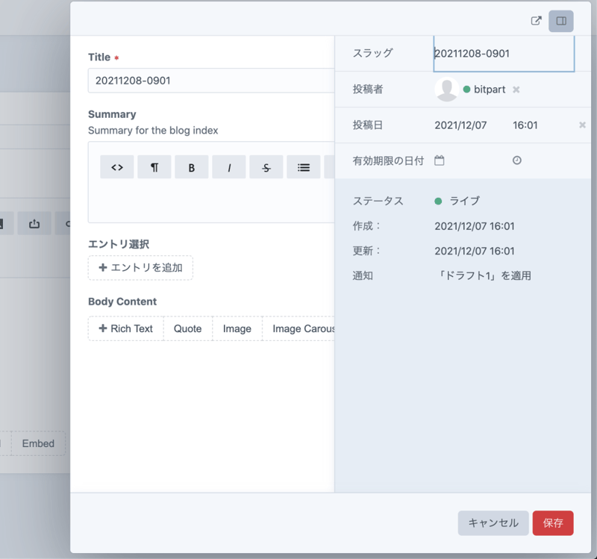Click the キャンセル button
This screenshot has height=559, width=597.
coord(493,523)
